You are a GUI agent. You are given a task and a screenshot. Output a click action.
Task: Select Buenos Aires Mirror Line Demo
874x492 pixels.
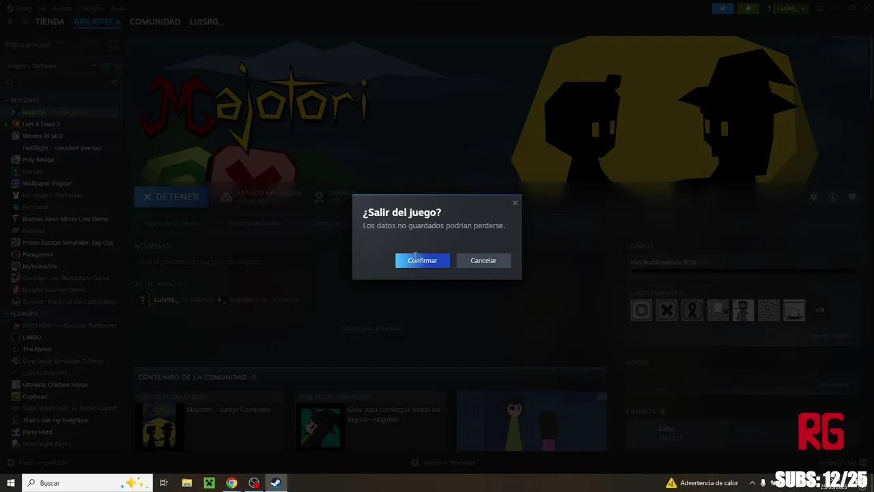(66, 219)
